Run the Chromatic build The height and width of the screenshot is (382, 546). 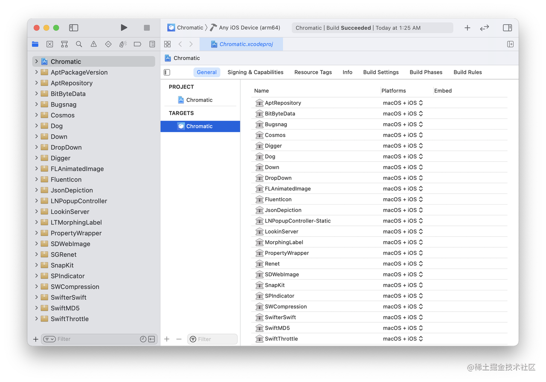(124, 28)
